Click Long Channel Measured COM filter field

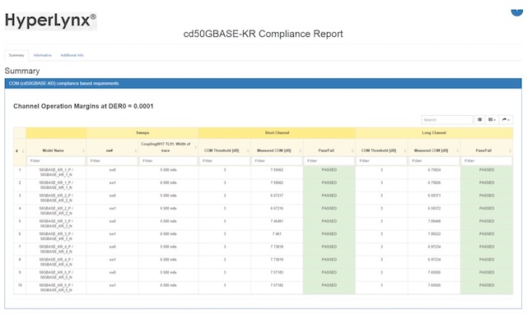point(434,161)
